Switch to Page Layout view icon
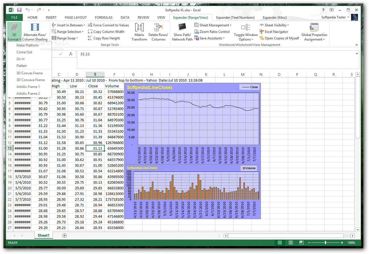Image resolution: width=369 pixels, height=254 pixels. click(291, 243)
